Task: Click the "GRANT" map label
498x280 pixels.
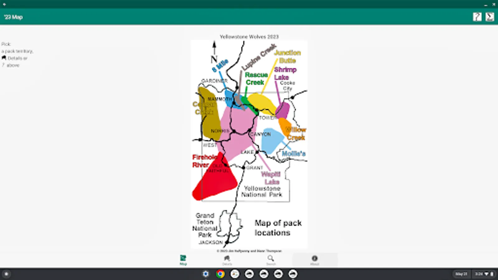Action: [x=255, y=168]
